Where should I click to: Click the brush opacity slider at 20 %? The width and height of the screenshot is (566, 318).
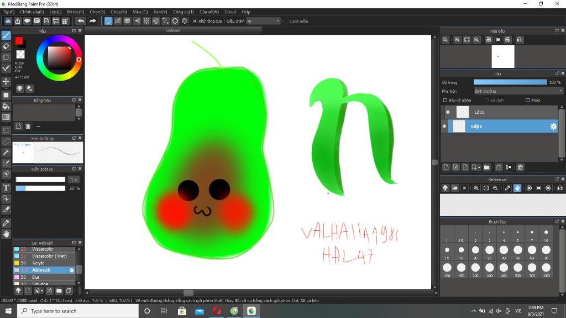(x=40, y=188)
